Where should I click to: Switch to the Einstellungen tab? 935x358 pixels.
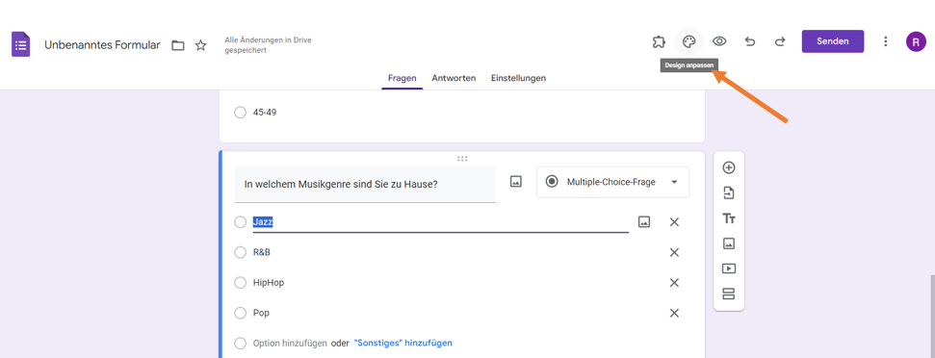pyautogui.click(x=518, y=78)
